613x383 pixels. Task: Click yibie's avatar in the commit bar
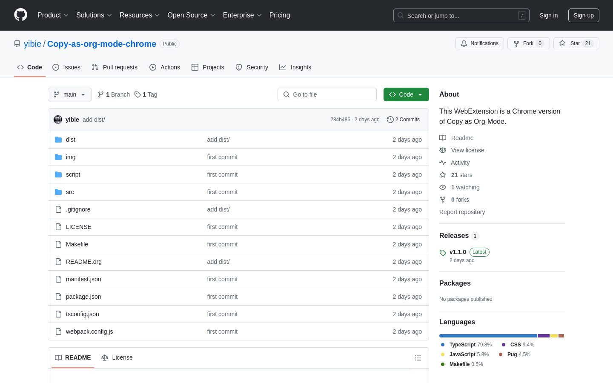point(58,120)
